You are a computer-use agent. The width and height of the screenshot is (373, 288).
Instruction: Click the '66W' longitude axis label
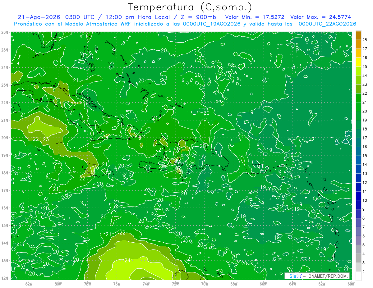(263, 284)
